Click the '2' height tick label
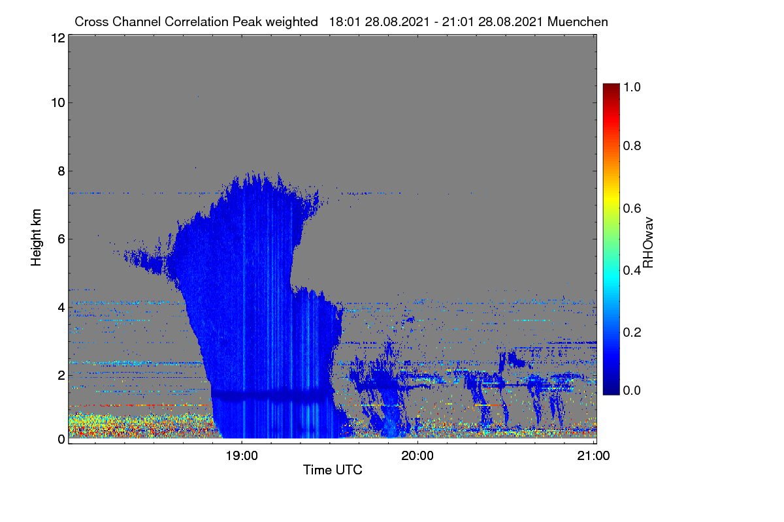This screenshot has height=522, width=784. 61,375
